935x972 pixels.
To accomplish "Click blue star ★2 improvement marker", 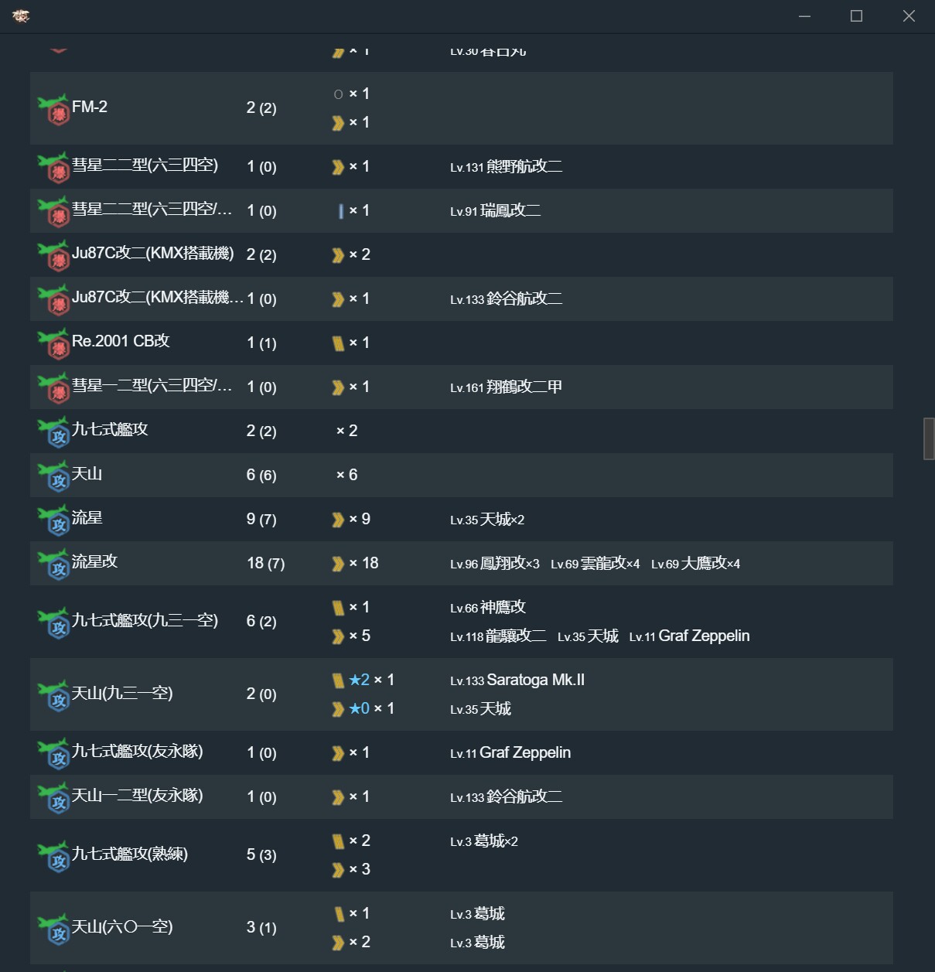I will [x=359, y=680].
